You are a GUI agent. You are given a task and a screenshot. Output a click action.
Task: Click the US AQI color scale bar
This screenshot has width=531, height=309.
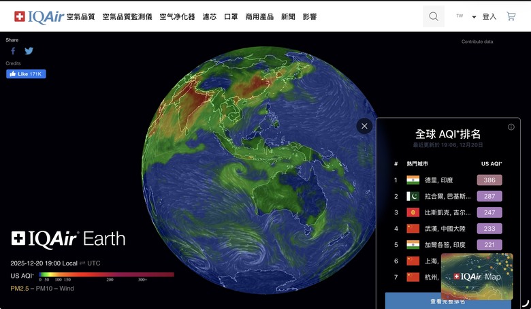click(106, 275)
